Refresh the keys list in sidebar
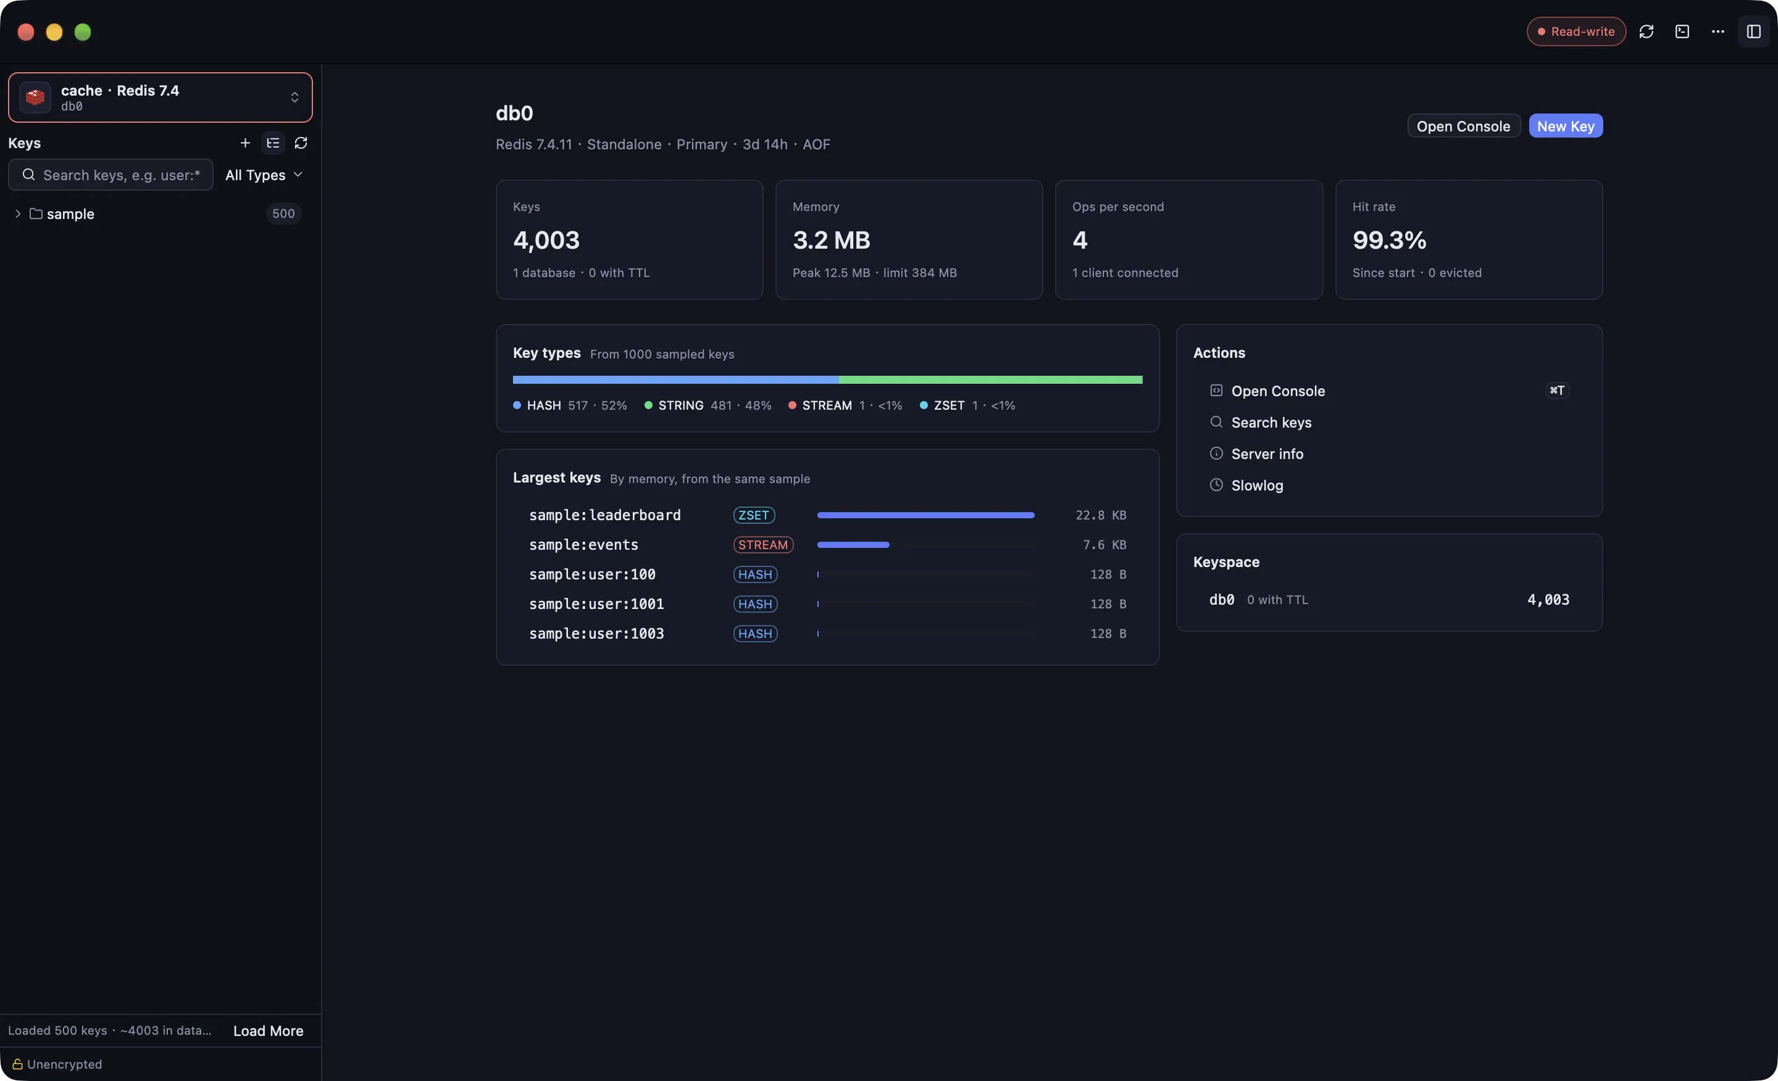This screenshot has width=1778, height=1081. tap(301, 143)
